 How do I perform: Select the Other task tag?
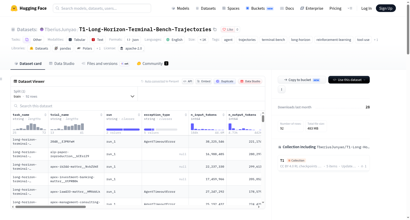pyautogui.click(x=33, y=40)
